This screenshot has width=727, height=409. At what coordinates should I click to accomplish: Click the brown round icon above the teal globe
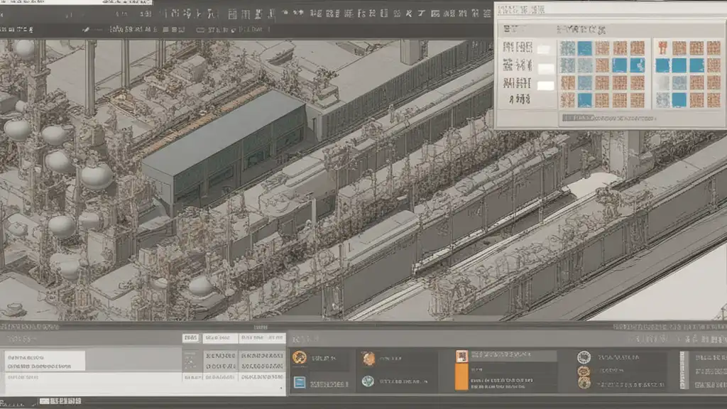tap(368, 359)
